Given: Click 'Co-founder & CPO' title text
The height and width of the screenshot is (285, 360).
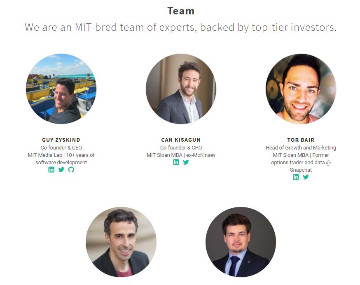Looking at the screenshot, I should click(181, 148).
